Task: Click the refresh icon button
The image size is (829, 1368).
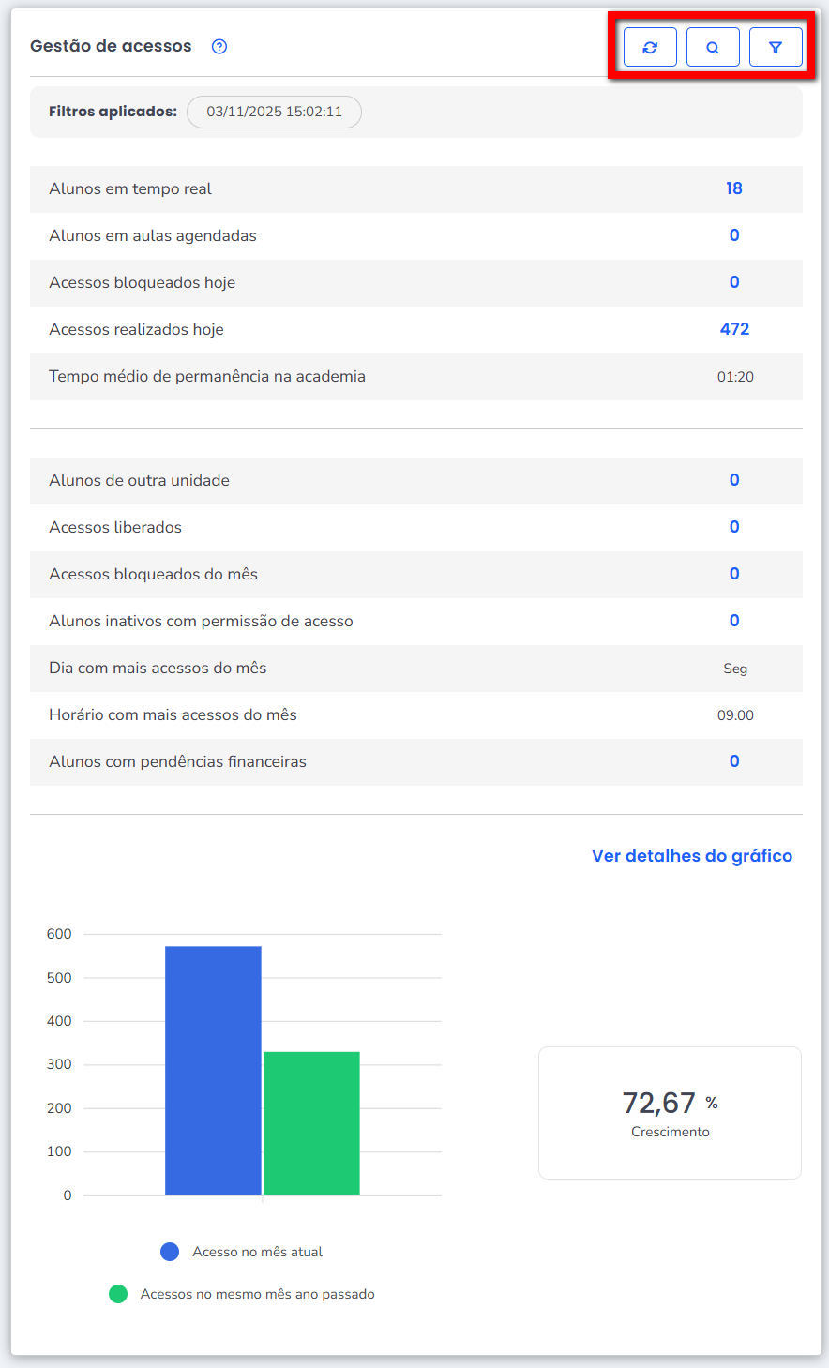Action: coord(650,47)
